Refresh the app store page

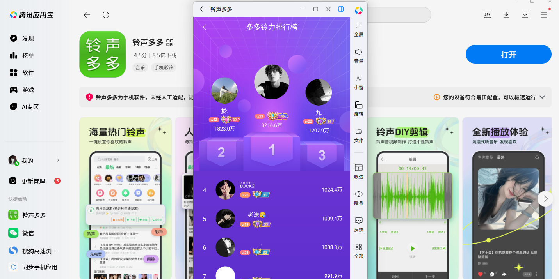point(106,15)
